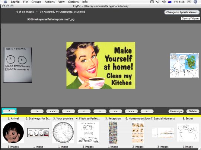Click the Central Viewer label

[x=191, y=19]
